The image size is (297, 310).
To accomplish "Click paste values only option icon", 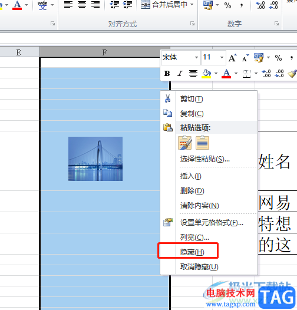I will coord(202,143).
